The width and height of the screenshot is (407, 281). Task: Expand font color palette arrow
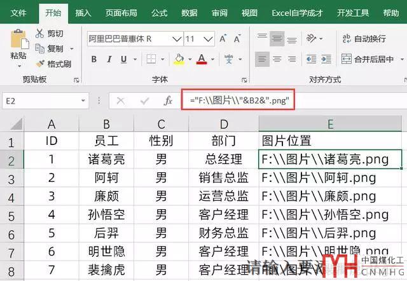[213, 59]
